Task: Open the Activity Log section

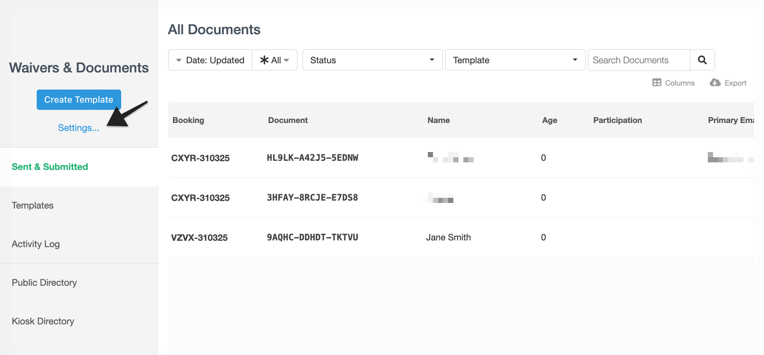Action: (36, 244)
